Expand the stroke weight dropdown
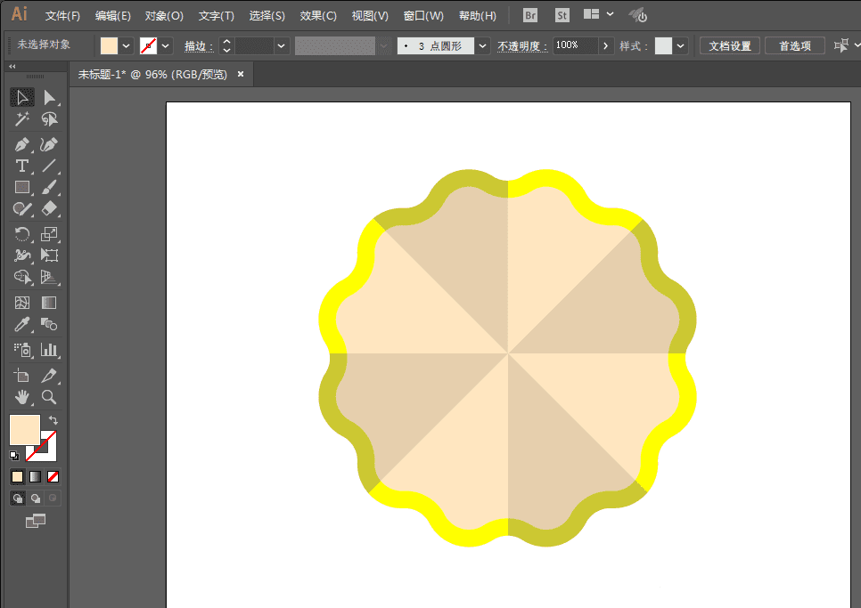This screenshot has height=608, width=861. (282, 45)
